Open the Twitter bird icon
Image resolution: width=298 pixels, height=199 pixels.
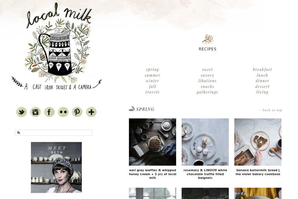point(21,112)
